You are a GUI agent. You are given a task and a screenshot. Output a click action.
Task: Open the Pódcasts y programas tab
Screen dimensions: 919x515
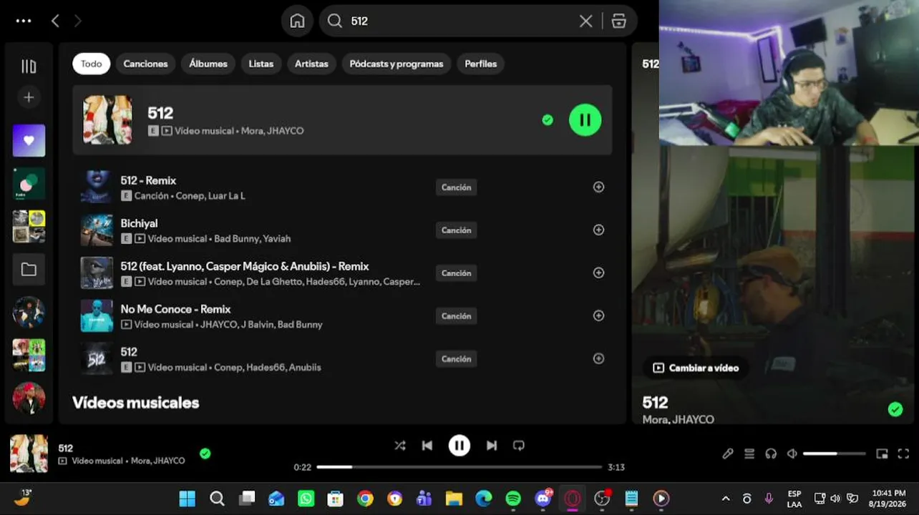coord(397,64)
